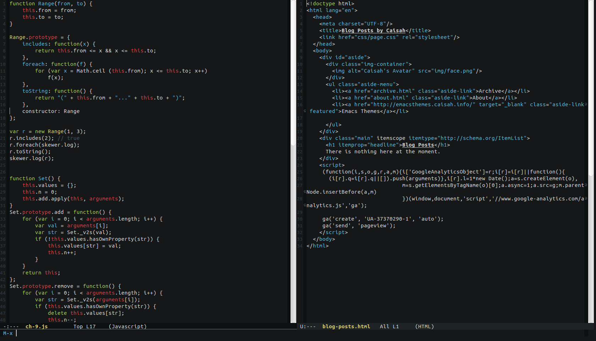Click the aside-menu ul line
This screenshot has width=596, height=341.
(362, 84)
